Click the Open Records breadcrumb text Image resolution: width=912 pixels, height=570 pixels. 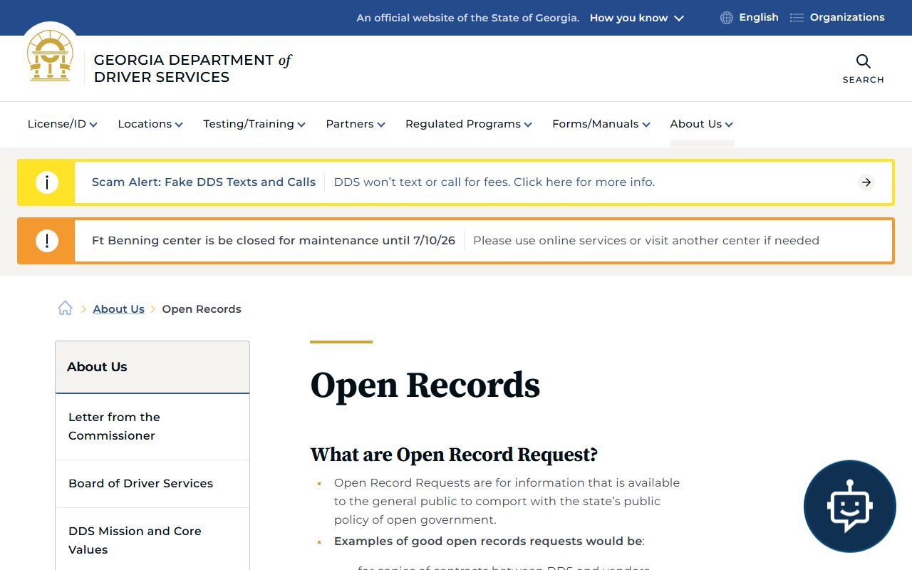[x=202, y=309]
